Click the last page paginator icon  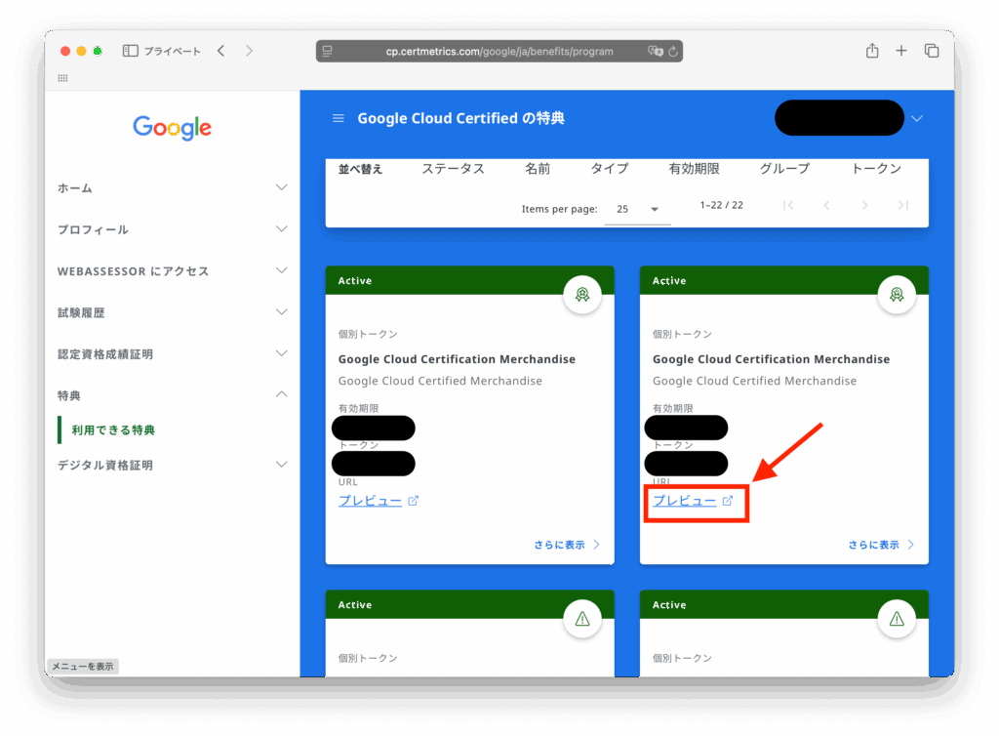tap(902, 205)
